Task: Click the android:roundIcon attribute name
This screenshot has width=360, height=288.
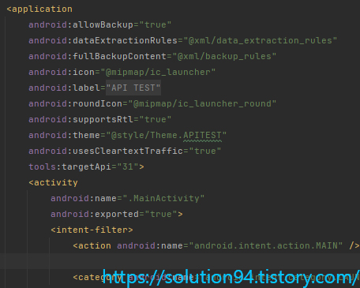Action: pyautogui.click(x=75, y=103)
